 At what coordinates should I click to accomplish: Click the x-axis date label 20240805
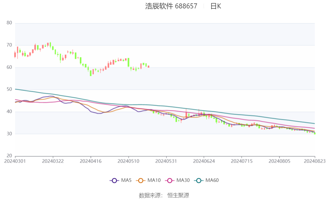279,161
